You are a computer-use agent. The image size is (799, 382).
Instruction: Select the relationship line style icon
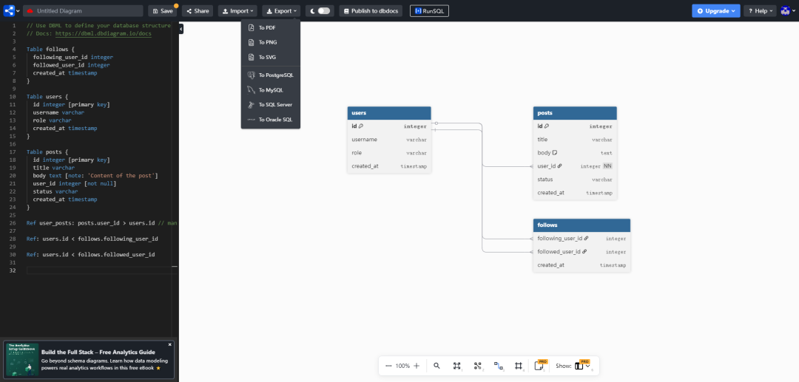point(499,366)
